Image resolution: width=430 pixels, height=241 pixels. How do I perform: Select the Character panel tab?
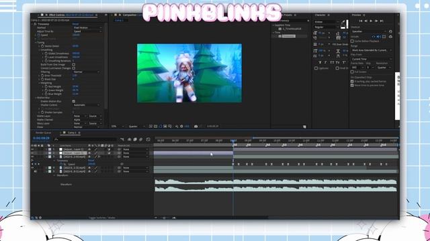pyautogui.click(x=320, y=15)
